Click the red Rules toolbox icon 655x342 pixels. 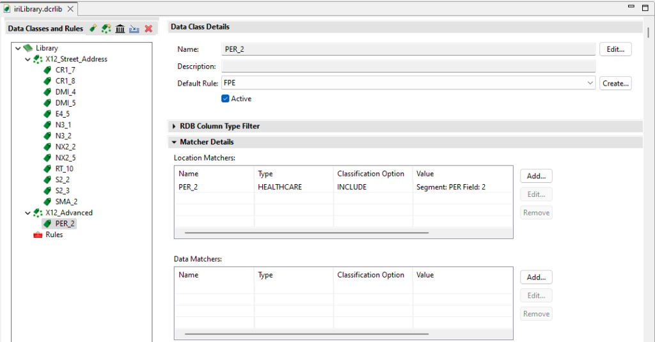[38, 235]
